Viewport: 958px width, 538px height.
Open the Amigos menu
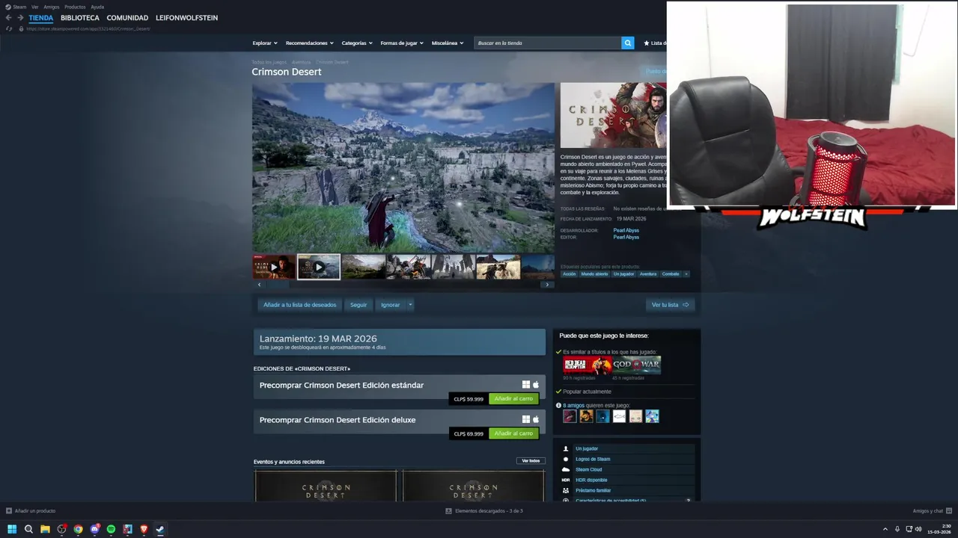pos(52,7)
